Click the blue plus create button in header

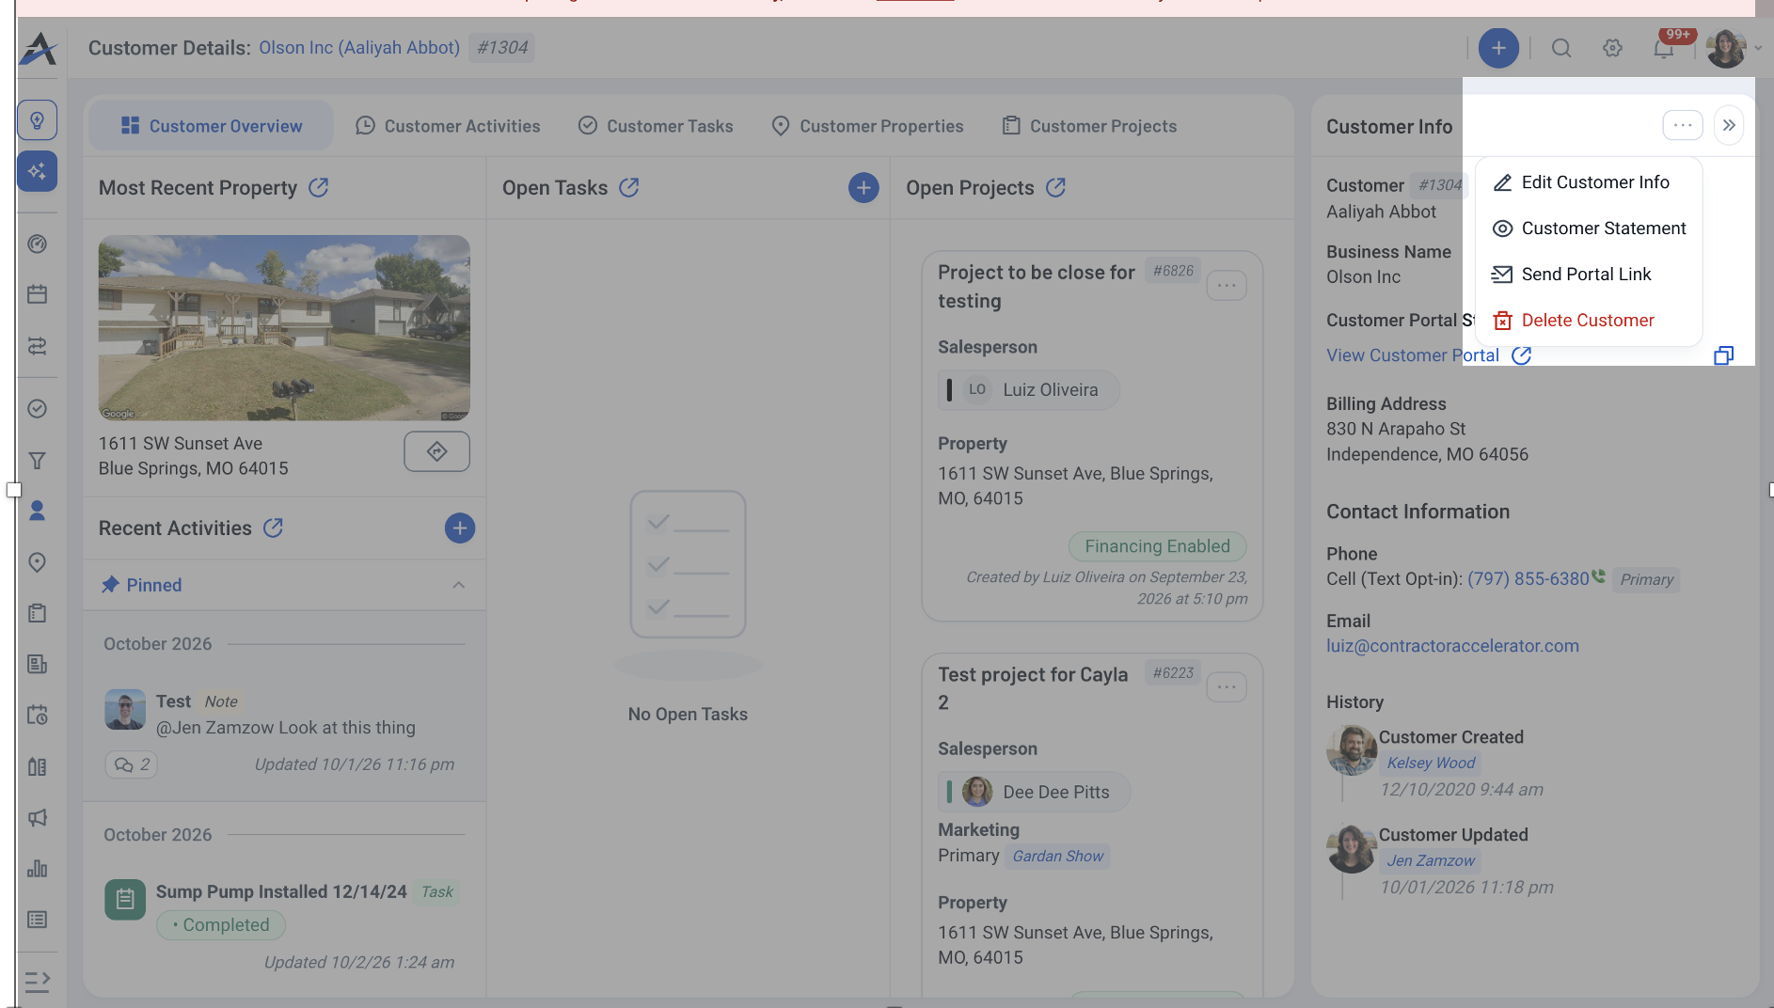(1498, 48)
